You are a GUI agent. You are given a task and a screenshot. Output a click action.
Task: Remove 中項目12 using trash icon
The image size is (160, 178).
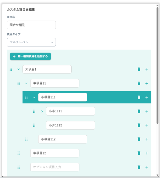click(x=139, y=153)
